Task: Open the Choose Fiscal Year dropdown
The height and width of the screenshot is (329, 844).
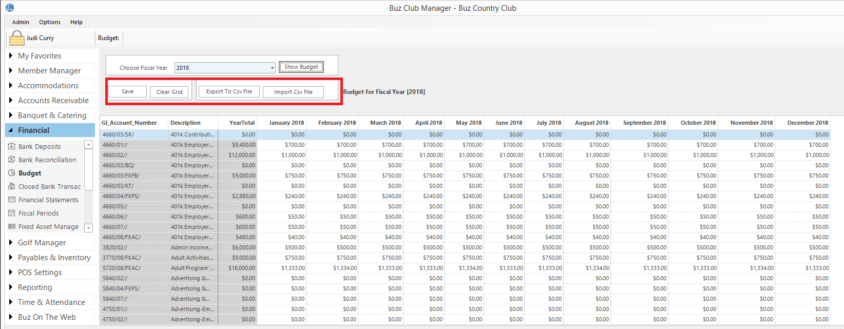Action: point(272,68)
